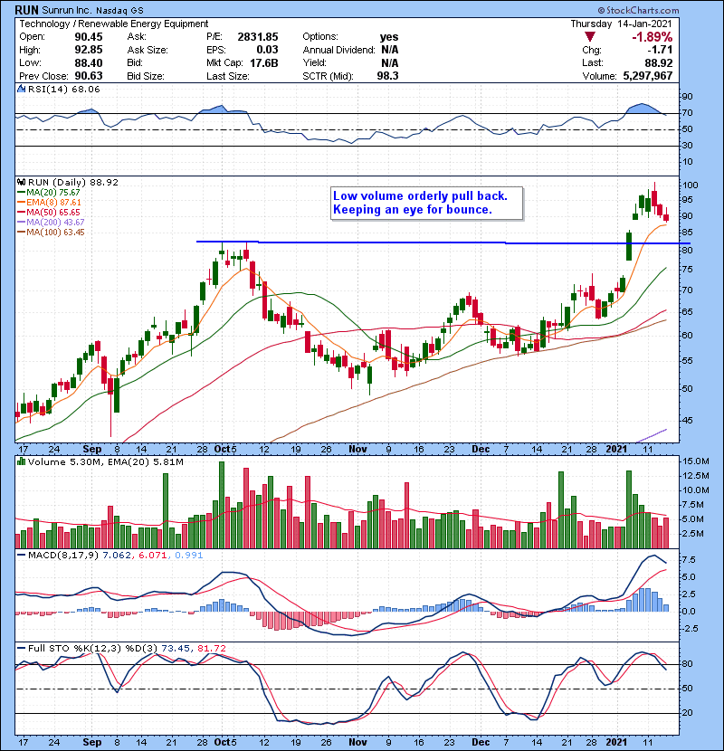Click the EPS value 0.03
724x751 pixels.
click(267, 50)
